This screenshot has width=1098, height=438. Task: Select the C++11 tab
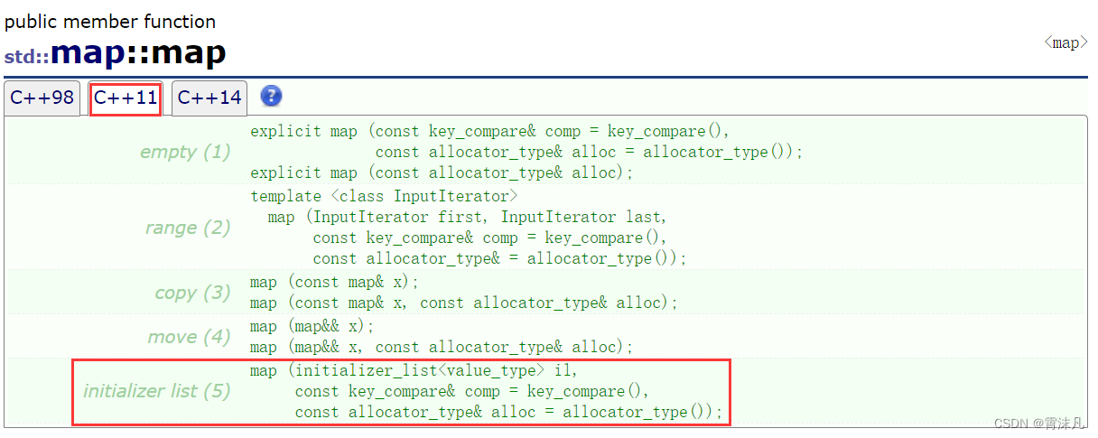point(126,98)
